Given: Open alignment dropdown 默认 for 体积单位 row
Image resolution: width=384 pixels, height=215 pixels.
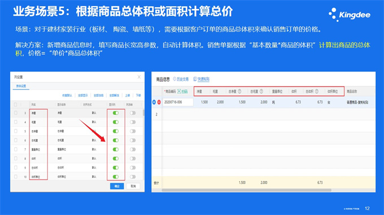Looking at the screenshot, I should [x=94, y=177].
